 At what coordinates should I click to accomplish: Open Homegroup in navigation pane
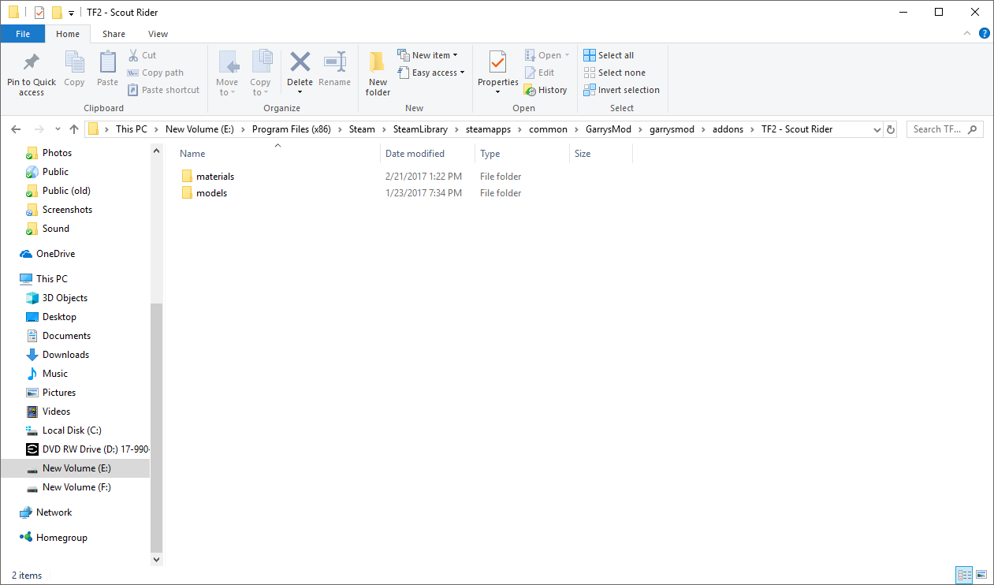pyautogui.click(x=61, y=538)
